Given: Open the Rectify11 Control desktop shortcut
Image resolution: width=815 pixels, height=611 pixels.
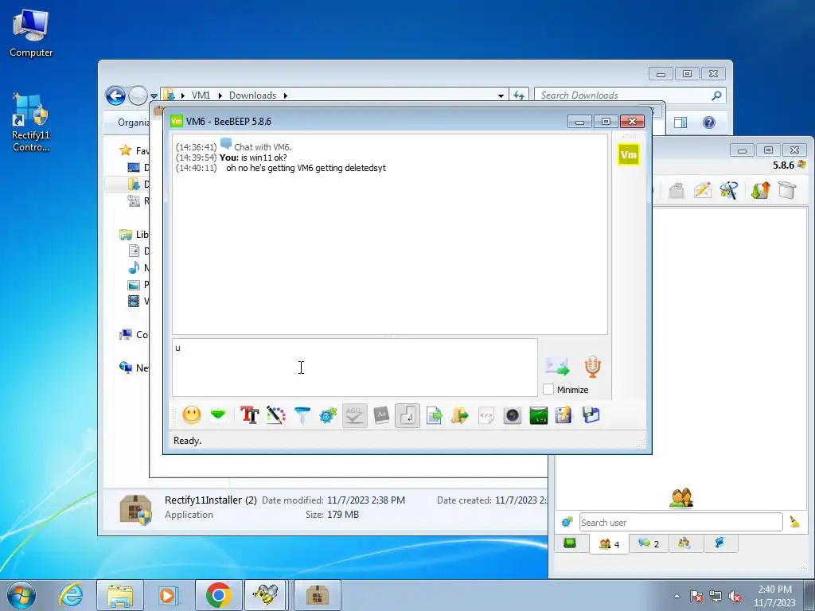Looking at the screenshot, I should (x=31, y=122).
